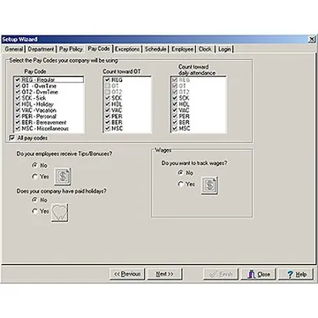Image resolution: width=318 pixels, height=318 pixels.
Task: Switch to the Login tab
Action: [x=224, y=49]
